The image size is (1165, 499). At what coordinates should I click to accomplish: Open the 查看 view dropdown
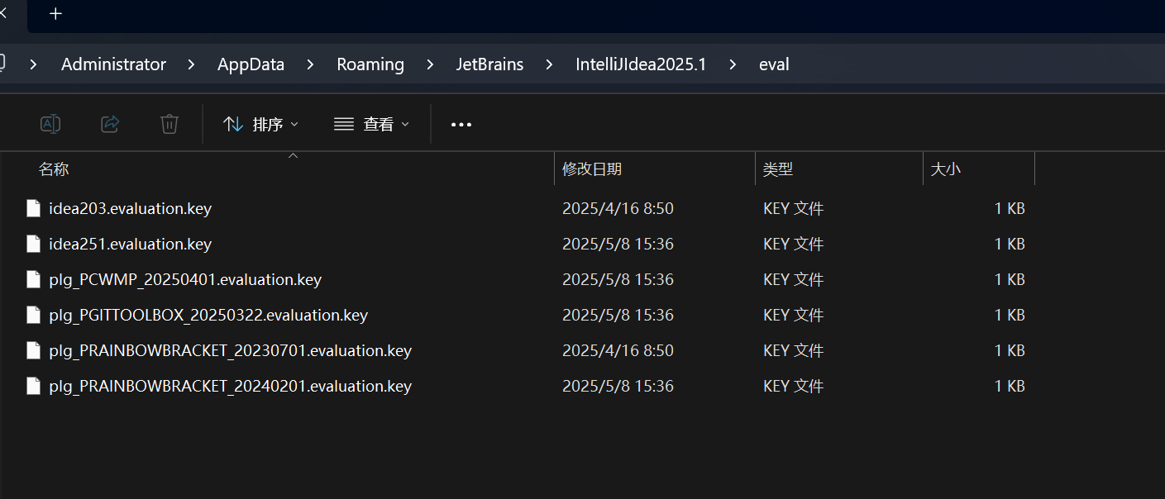pyautogui.click(x=371, y=124)
